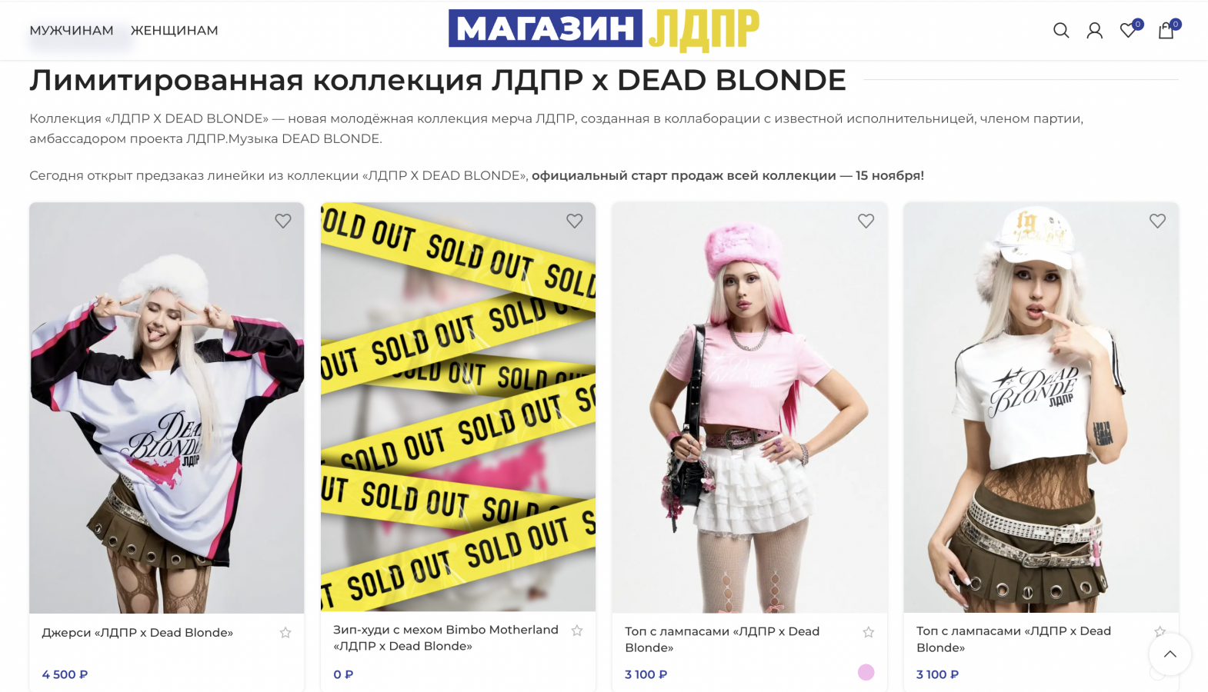Open the wishlist heart in header
The width and height of the screenshot is (1208, 692).
pyautogui.click(x=1128, y=31)
